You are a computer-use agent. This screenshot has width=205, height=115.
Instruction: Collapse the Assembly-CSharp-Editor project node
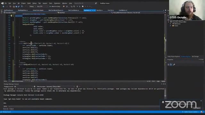click(169, 22)
